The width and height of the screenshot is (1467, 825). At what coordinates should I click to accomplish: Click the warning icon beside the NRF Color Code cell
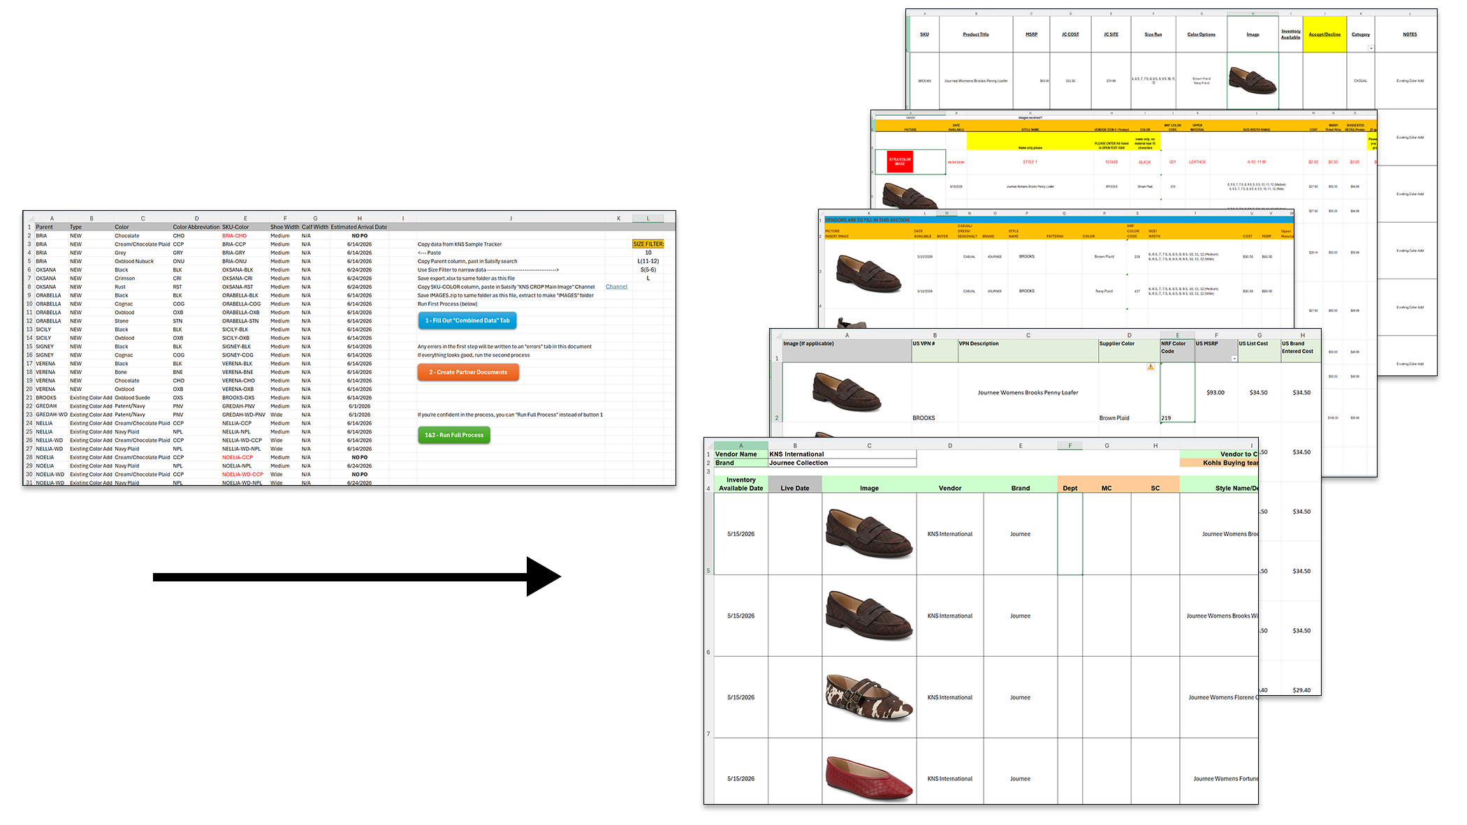pos(1151,366)
